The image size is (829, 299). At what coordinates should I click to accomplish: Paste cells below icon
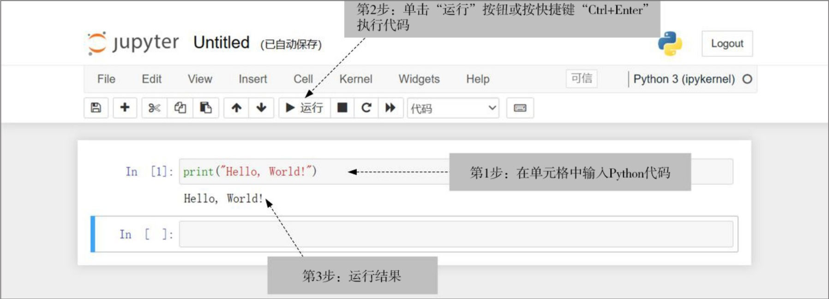click(x=205, y=108)
